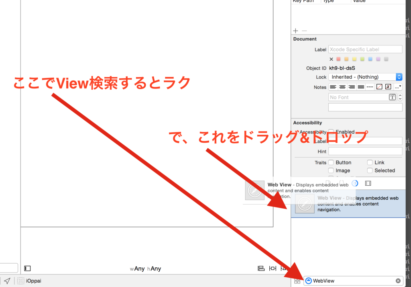This screenshot has height=287, width=411.
Task: Pick the red label color swatch
Action: click(x=338, y=59)
